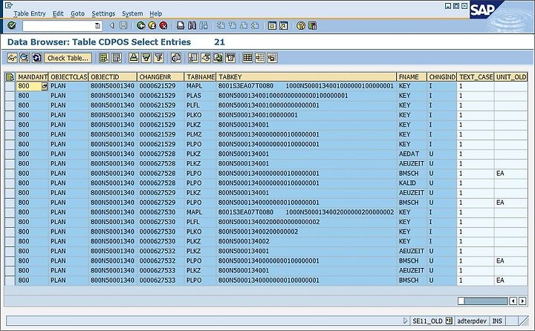Click the Sort Descending icon
Screen dimensions: 535x331
click(x=146, y=58)
